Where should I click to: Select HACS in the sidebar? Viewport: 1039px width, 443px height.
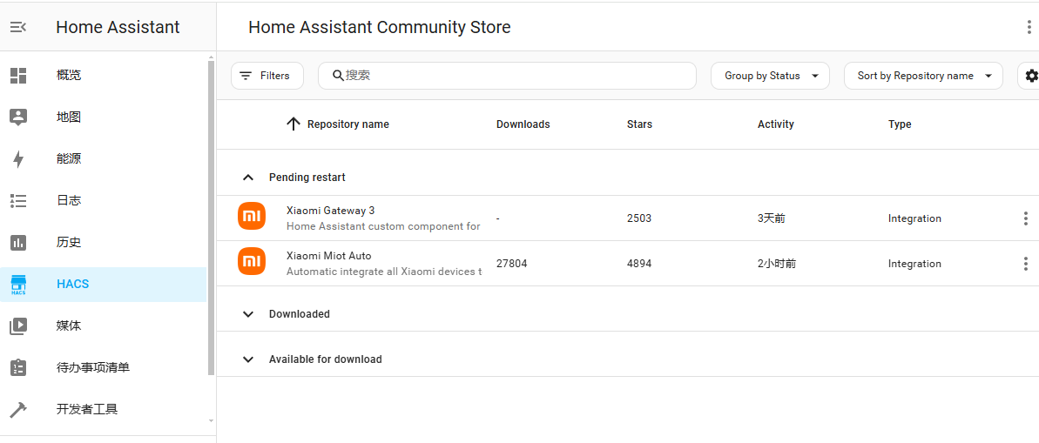click(104, 284)
